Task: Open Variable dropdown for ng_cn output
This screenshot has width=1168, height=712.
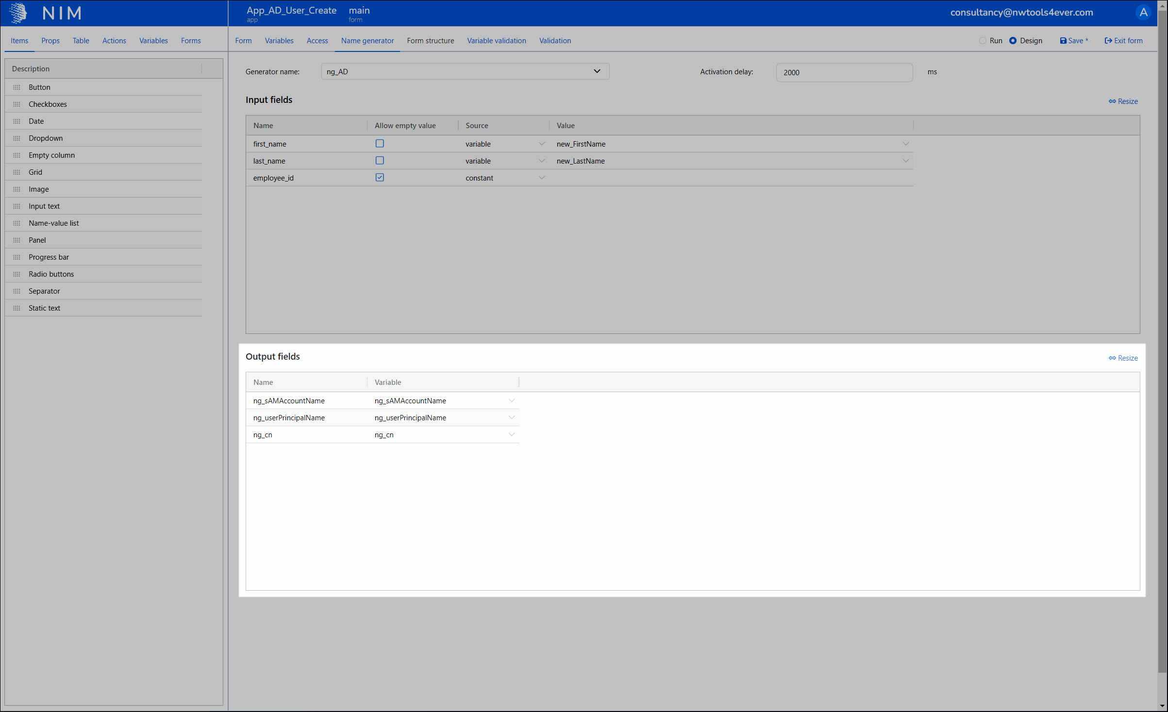Action: (x=511, y=434)
